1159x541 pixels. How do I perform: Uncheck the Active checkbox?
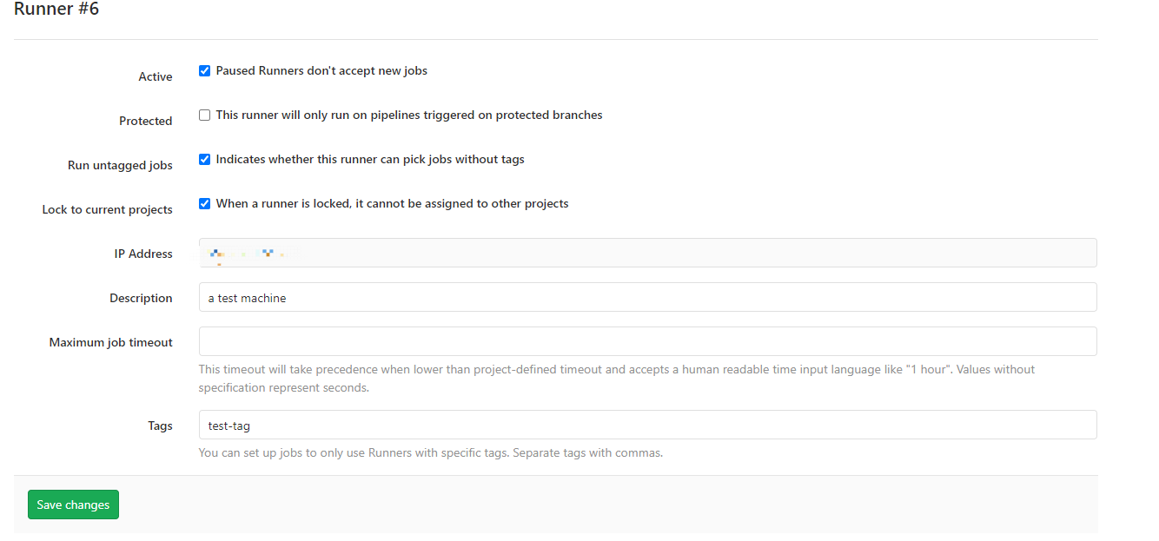pos(205,71)
